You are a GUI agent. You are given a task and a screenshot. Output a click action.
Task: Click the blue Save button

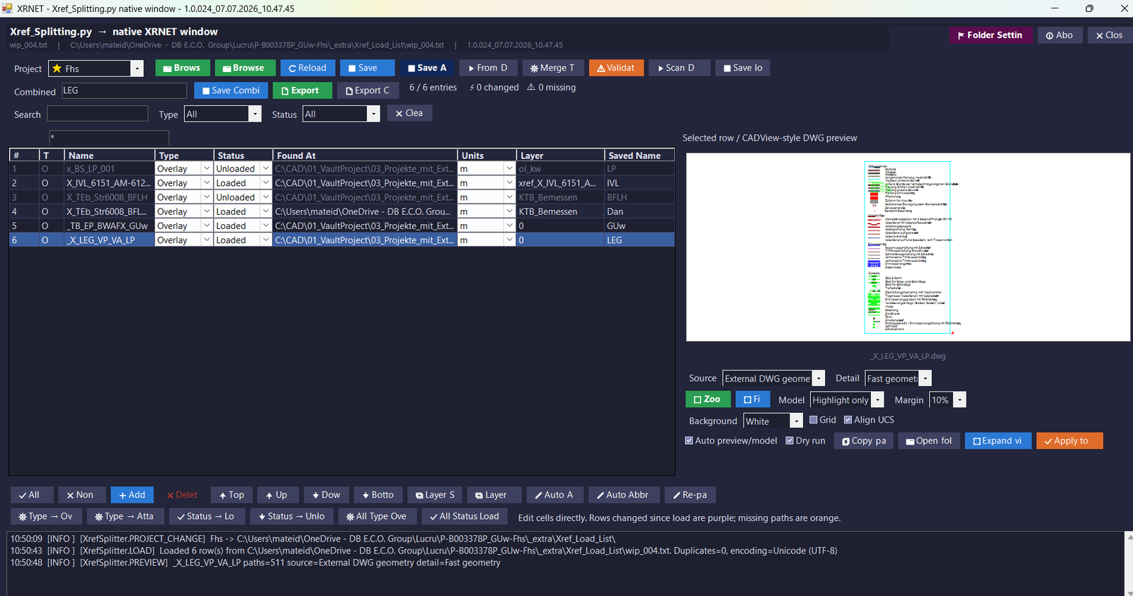367,68
